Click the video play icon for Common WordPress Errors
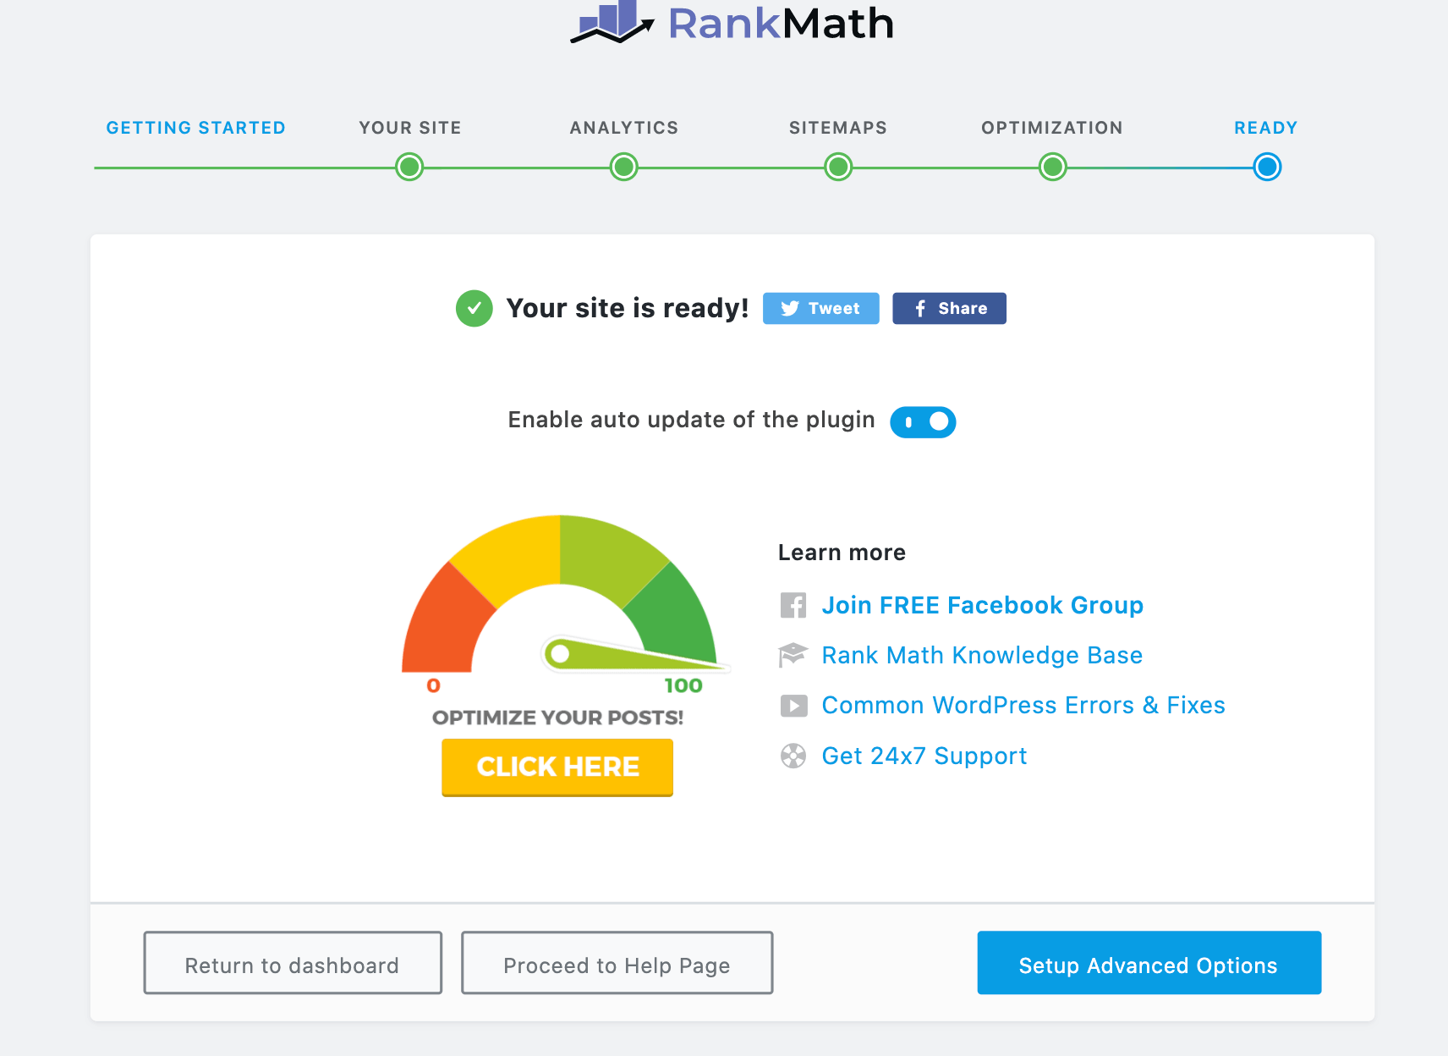This screenshot has width=1448, height=1056. point(793,705)
